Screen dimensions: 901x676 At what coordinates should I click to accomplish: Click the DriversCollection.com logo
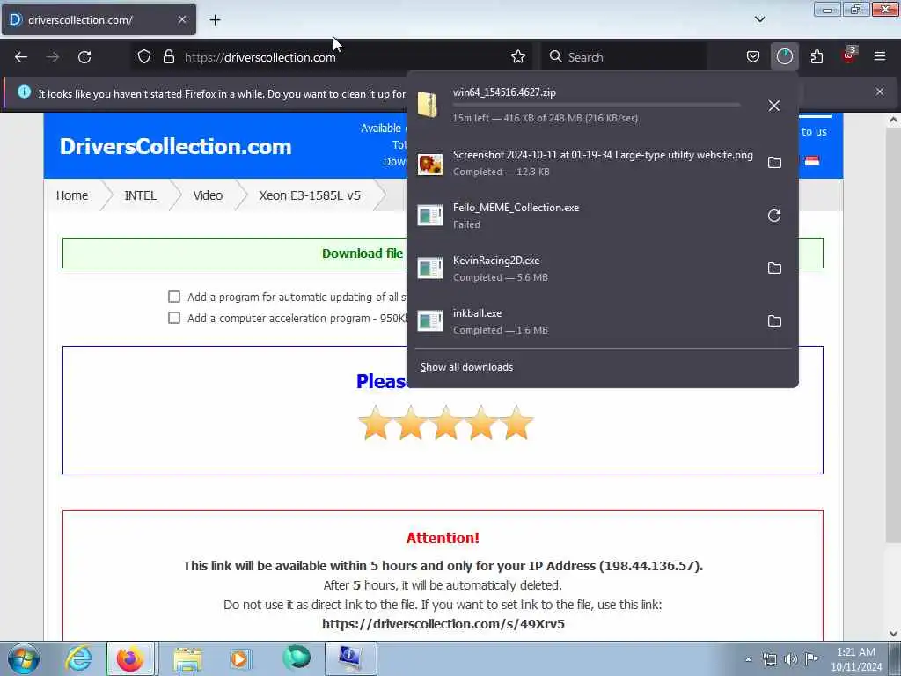(x=176, y=147)
